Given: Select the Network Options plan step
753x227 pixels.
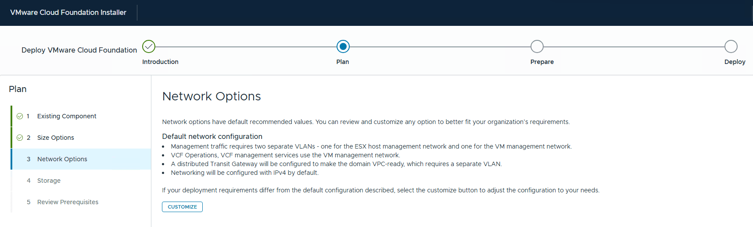Looking at the screenshot, I should pos(81,159).
